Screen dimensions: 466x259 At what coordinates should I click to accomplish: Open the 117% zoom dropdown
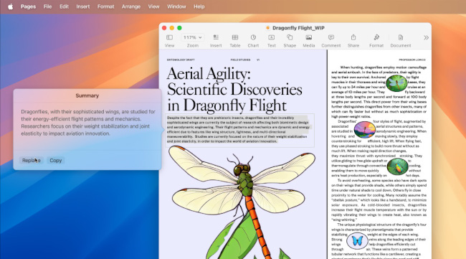click(x=193, y=37)
